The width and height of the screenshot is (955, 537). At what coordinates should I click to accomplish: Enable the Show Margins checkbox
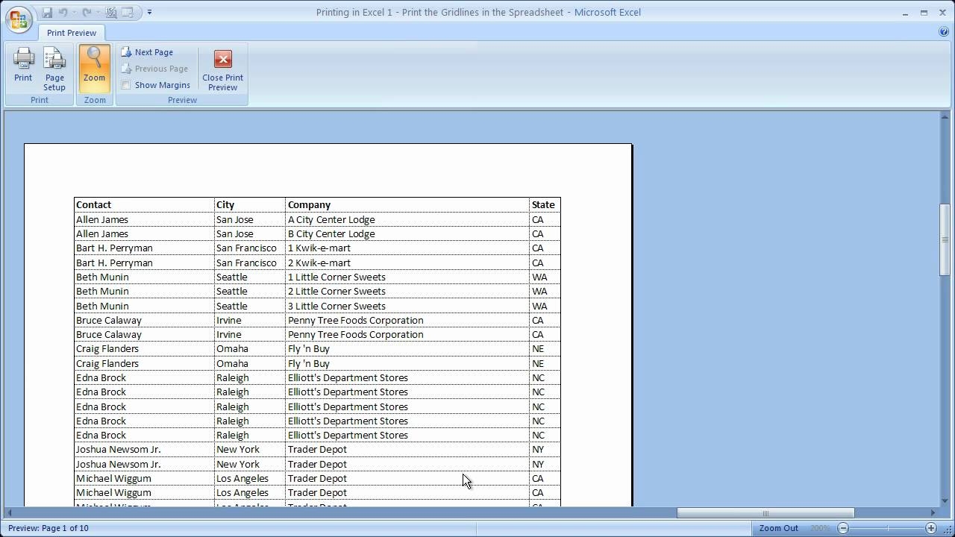(x=125, y=84)
